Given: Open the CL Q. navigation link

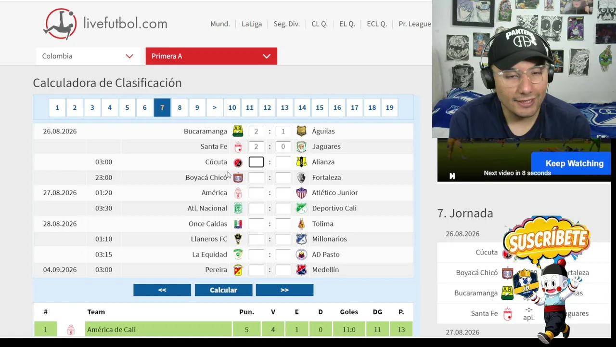Looking at the screenshot, I should (x=320, y=24).
